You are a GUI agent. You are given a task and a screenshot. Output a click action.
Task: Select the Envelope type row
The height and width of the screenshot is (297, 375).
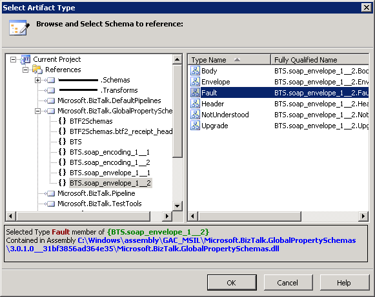(279, 82)
